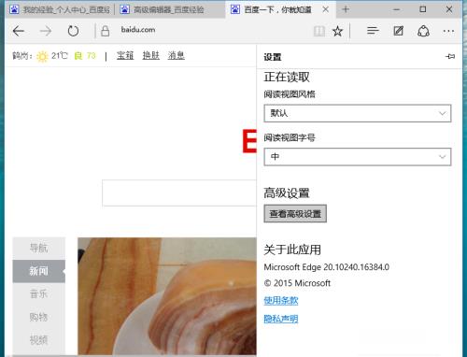Click the lock icon beside baidu.com
The height and width of the screenshot is (357, 467).
tap(106, 31)
